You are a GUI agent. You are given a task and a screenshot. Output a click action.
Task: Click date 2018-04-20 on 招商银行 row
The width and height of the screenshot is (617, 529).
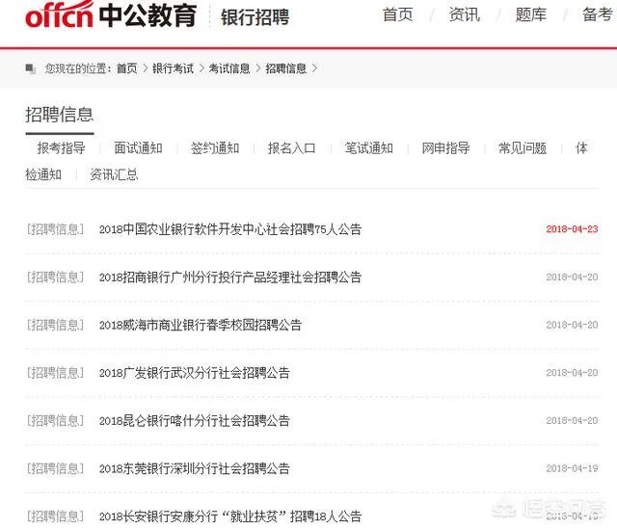point(572,278)
